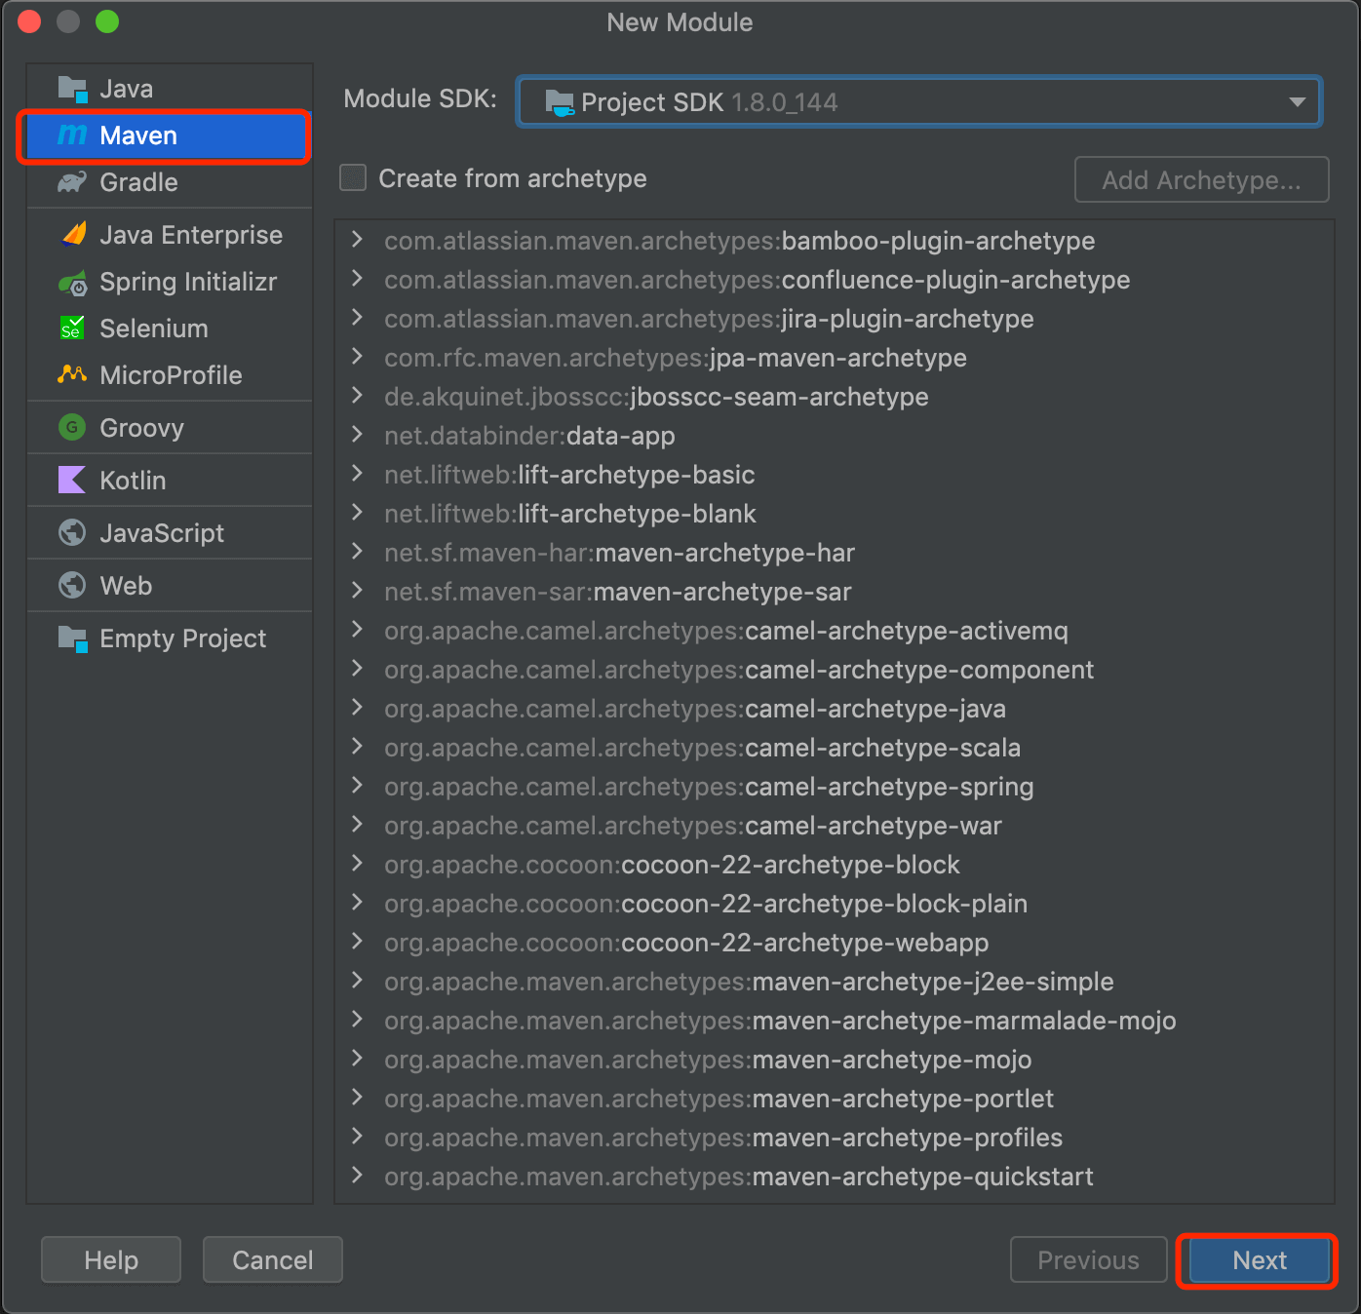Click the Project SDK folder icon in dropdown
Screen dimensions: 1361x1314
pos(560,102)
